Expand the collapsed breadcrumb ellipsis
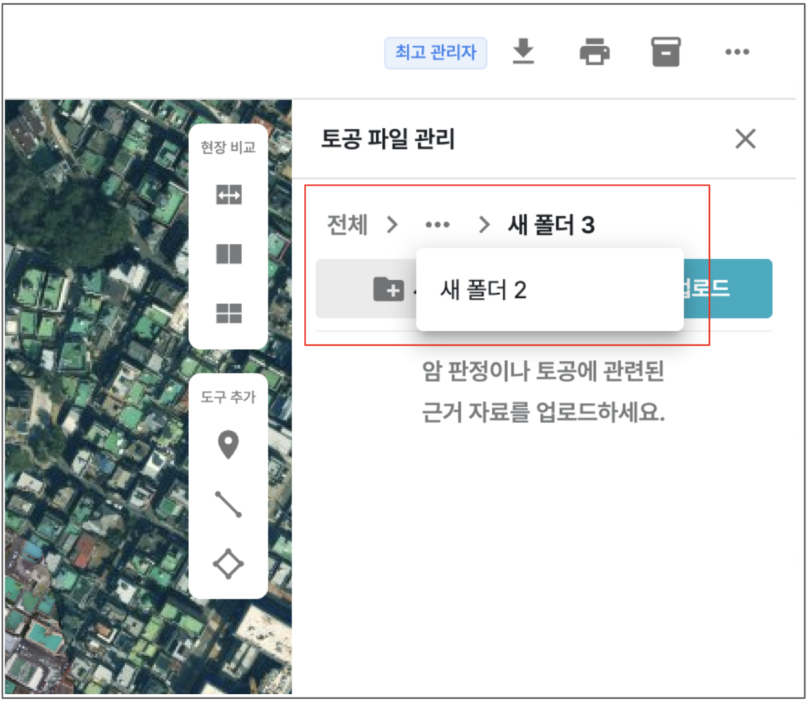This screenshot has width=810, height=702. [437, 225]
